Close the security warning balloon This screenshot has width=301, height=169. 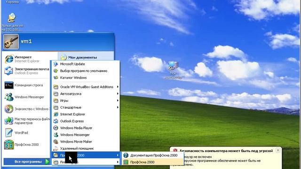coord(278,150)
